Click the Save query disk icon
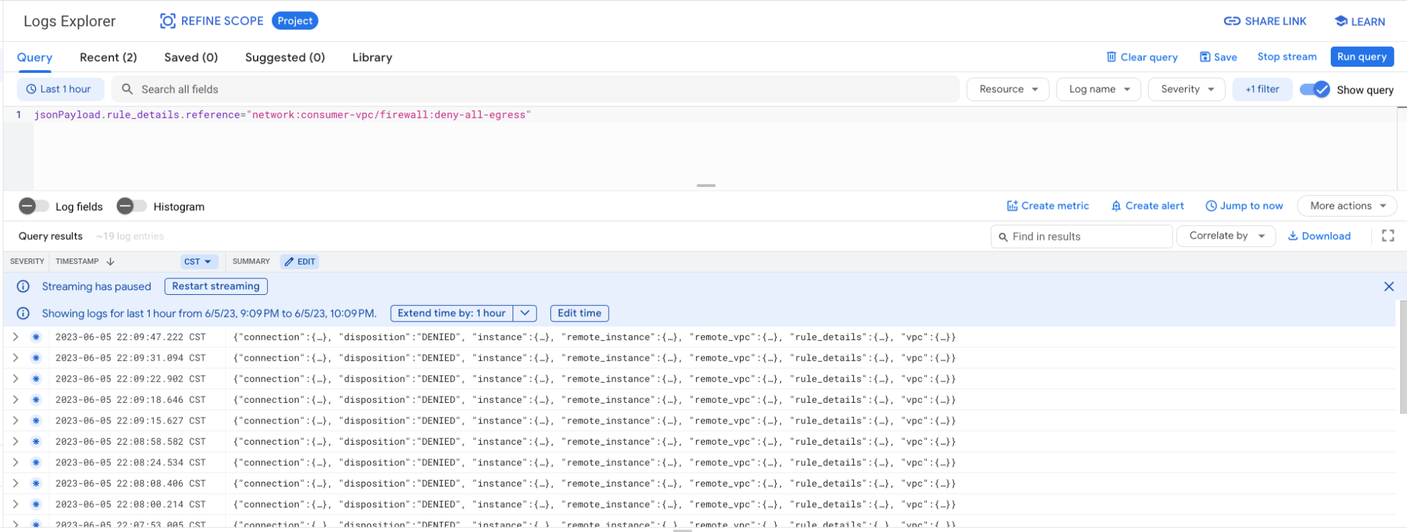This screenshot has height=532, width=1407. coord(1205,57)
